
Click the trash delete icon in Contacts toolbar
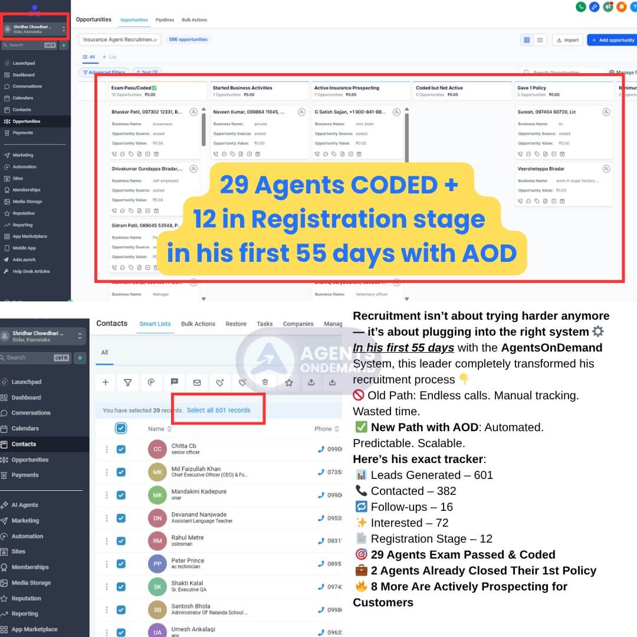click(265, 382)
